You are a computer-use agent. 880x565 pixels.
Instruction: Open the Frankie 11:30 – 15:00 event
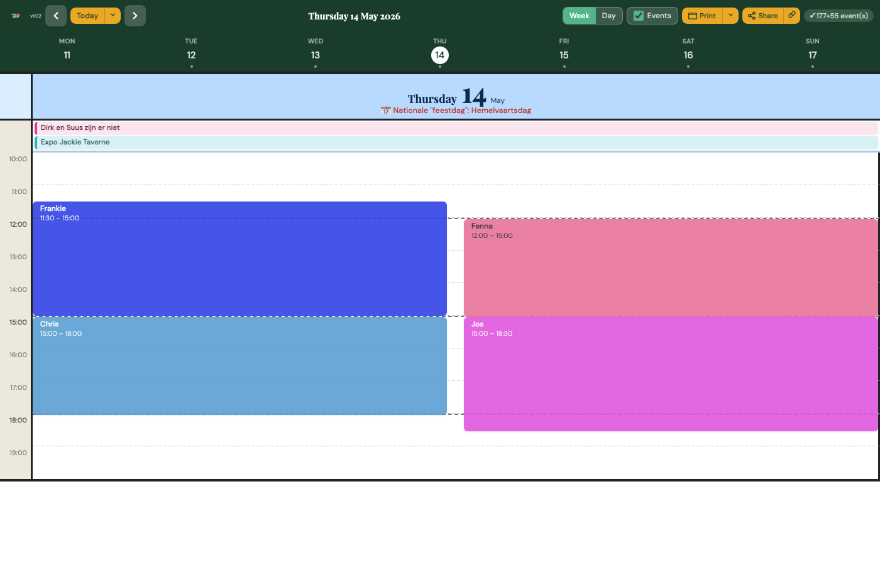click(239, 259)
